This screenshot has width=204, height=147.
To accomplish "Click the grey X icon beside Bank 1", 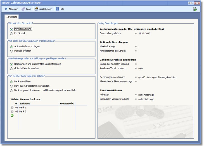I will click(12, 107).
